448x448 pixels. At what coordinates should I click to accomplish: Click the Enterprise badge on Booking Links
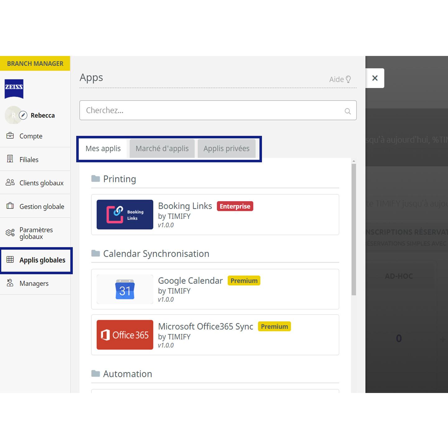pyautogui.click(x=235, y=206)
